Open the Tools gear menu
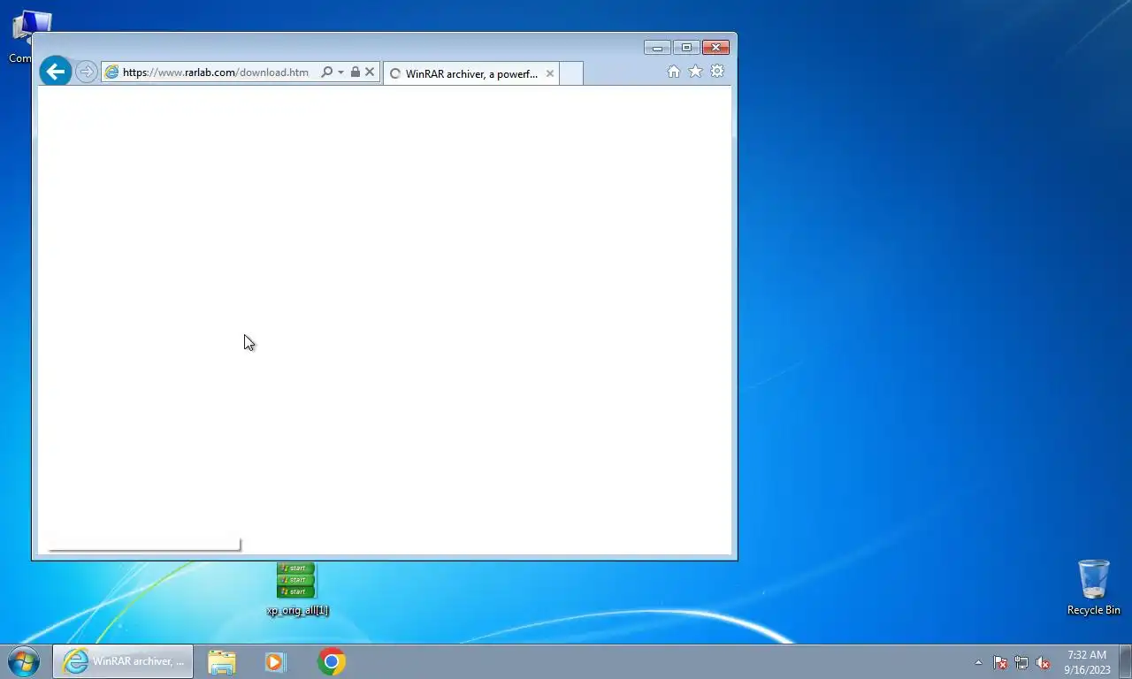The image size is (1132, 679). point(717,72)
